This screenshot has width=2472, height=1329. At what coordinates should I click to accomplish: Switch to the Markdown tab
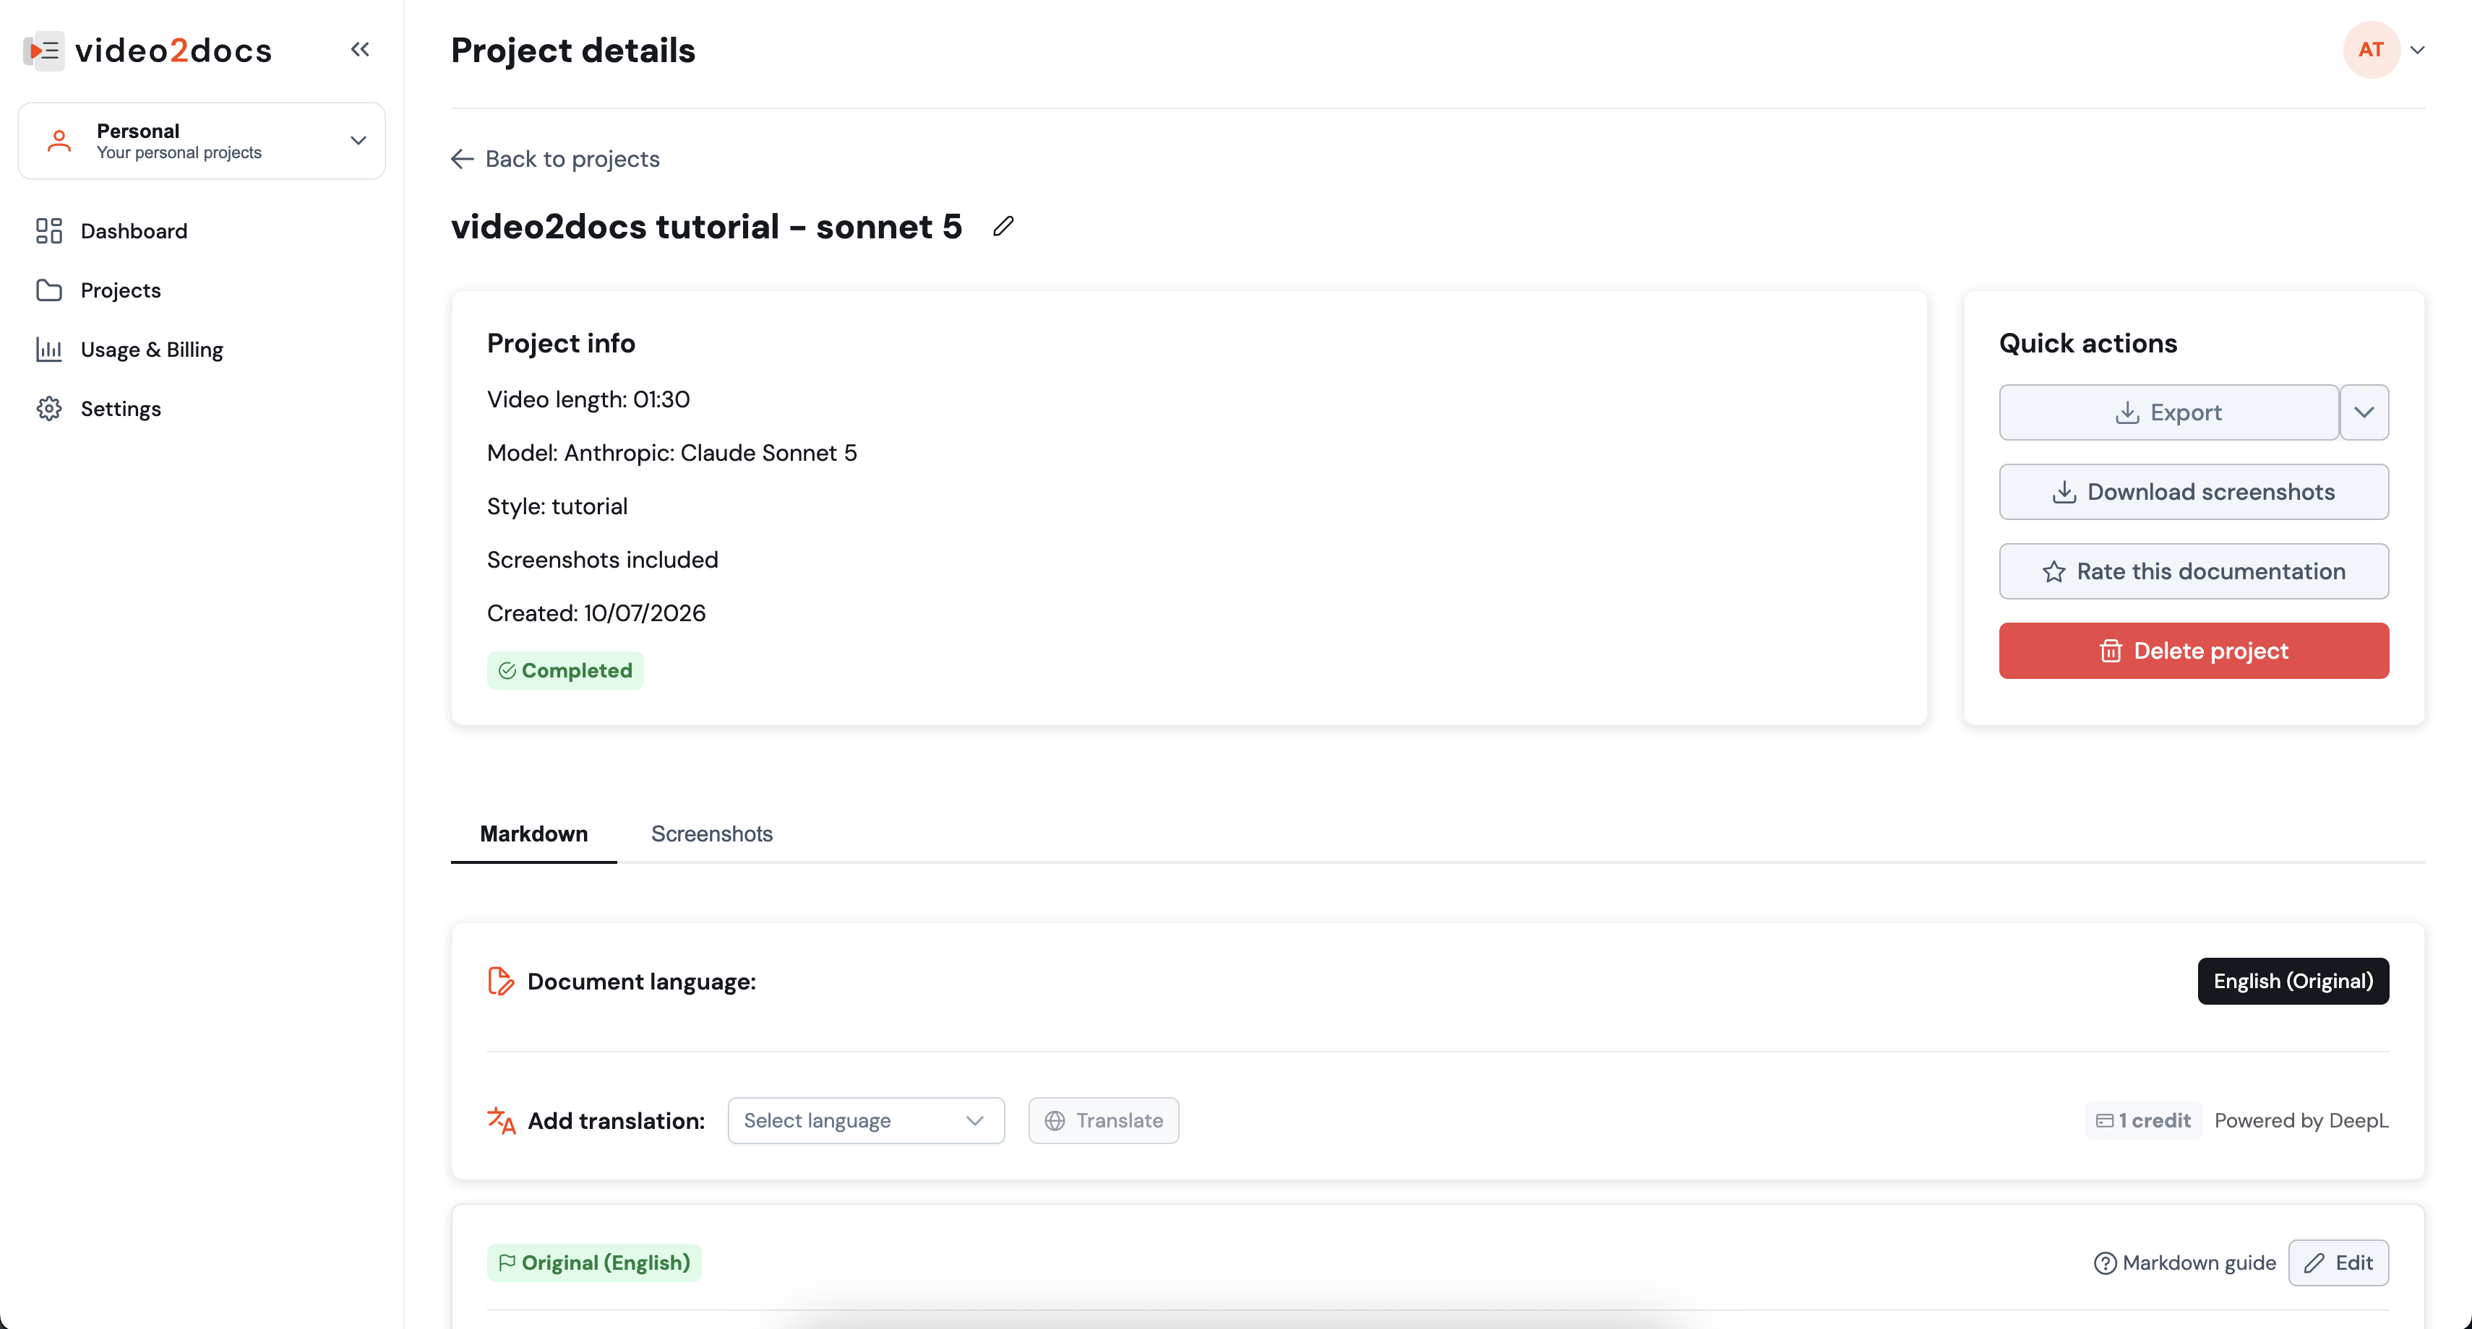tap(533, 834)
